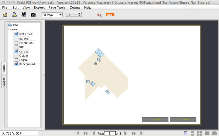The width and height of the screenshot is (219, 136).
Task: Click the camera snapshot icon
Action: click(x=33, y=15)
